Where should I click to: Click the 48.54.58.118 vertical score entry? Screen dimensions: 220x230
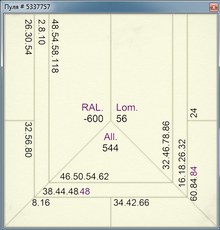[55, 46]
